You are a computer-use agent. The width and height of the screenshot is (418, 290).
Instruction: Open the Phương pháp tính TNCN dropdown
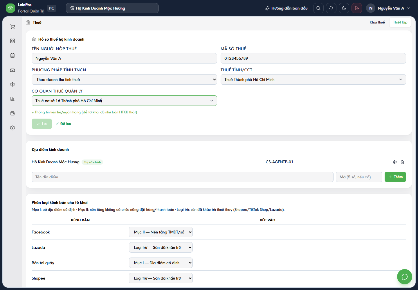(124, 79)
